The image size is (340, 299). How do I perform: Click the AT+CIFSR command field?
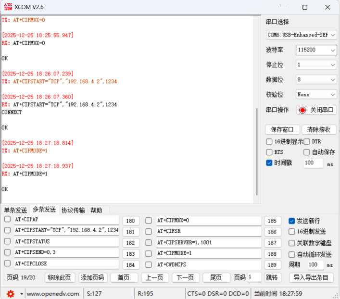[209, 231]
